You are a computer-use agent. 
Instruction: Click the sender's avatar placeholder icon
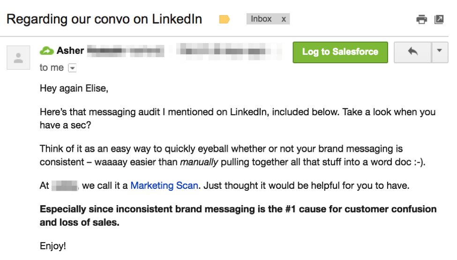(x=19, y=58)
